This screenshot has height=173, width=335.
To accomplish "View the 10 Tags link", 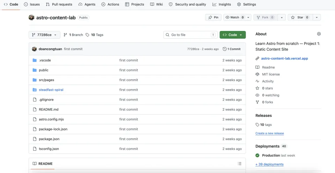I will pyautogui.click(x=95, y=35).
